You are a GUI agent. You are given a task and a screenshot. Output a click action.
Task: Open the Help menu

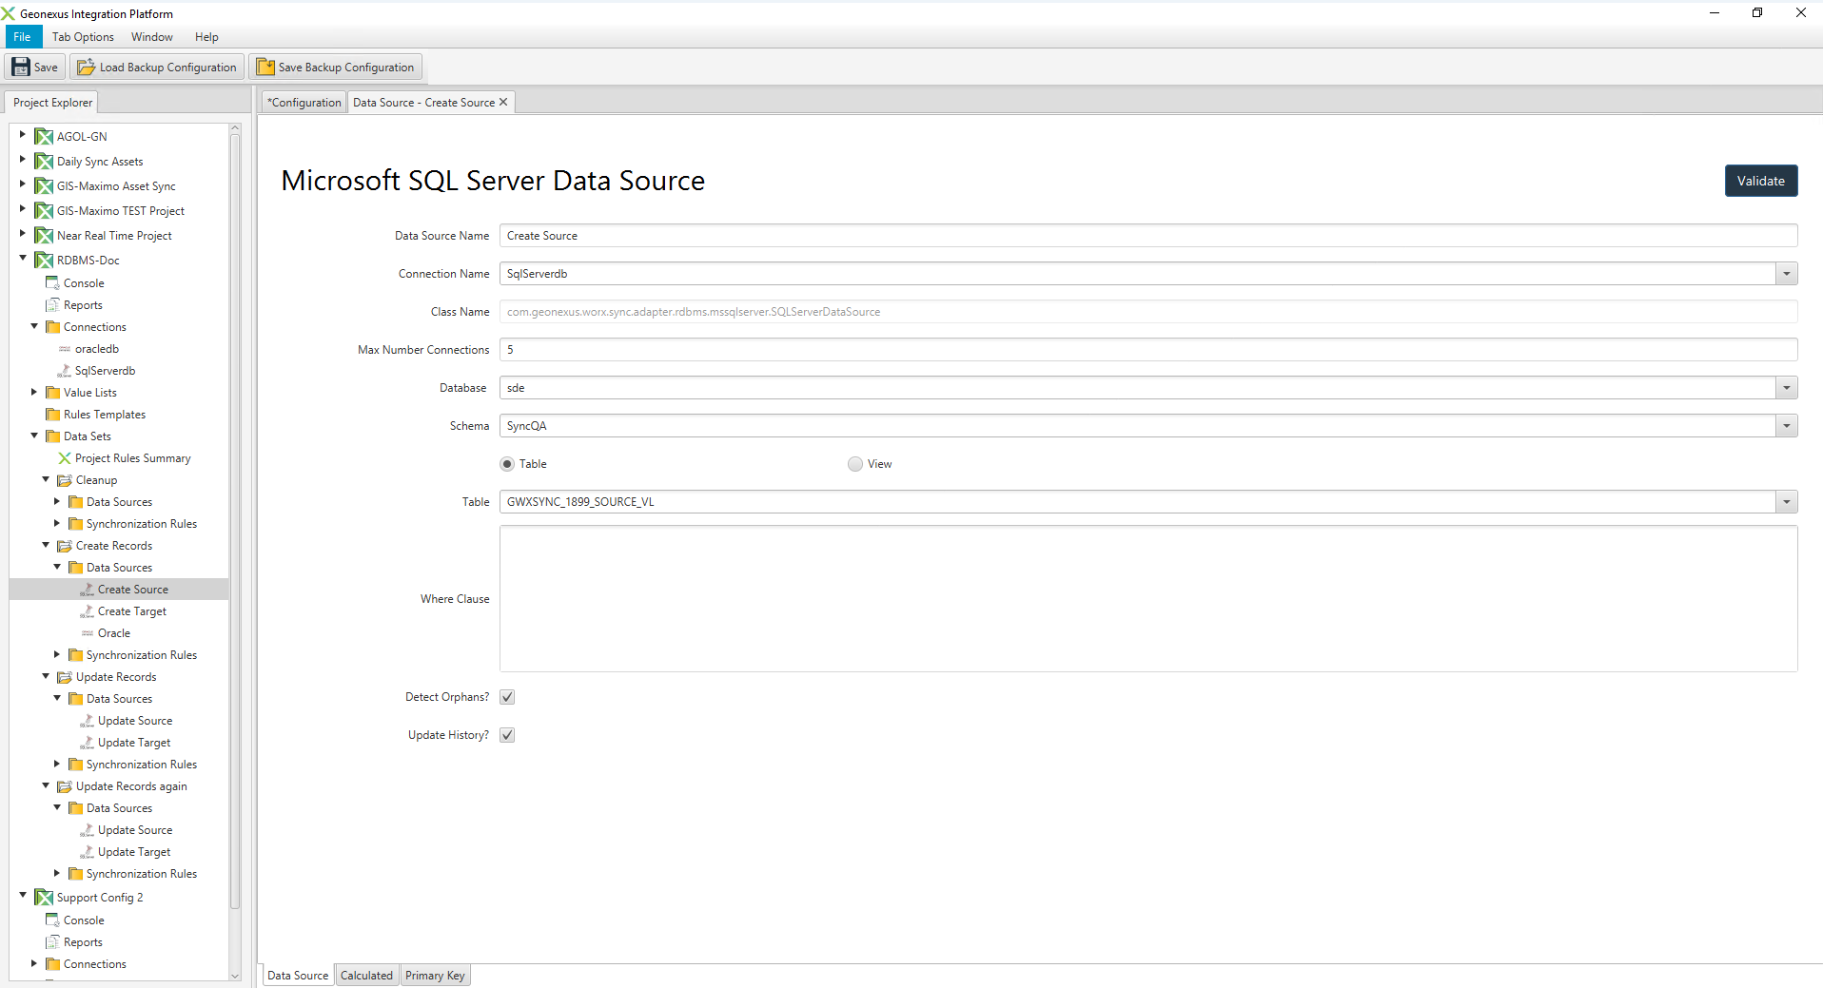coord(206,37)
